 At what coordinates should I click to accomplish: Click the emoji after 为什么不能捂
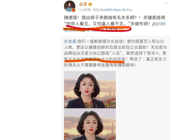(121, 30)
